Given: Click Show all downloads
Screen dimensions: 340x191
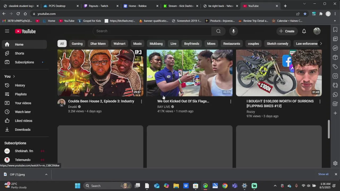Looking at the screenshot, I should (x=323, y=174).
